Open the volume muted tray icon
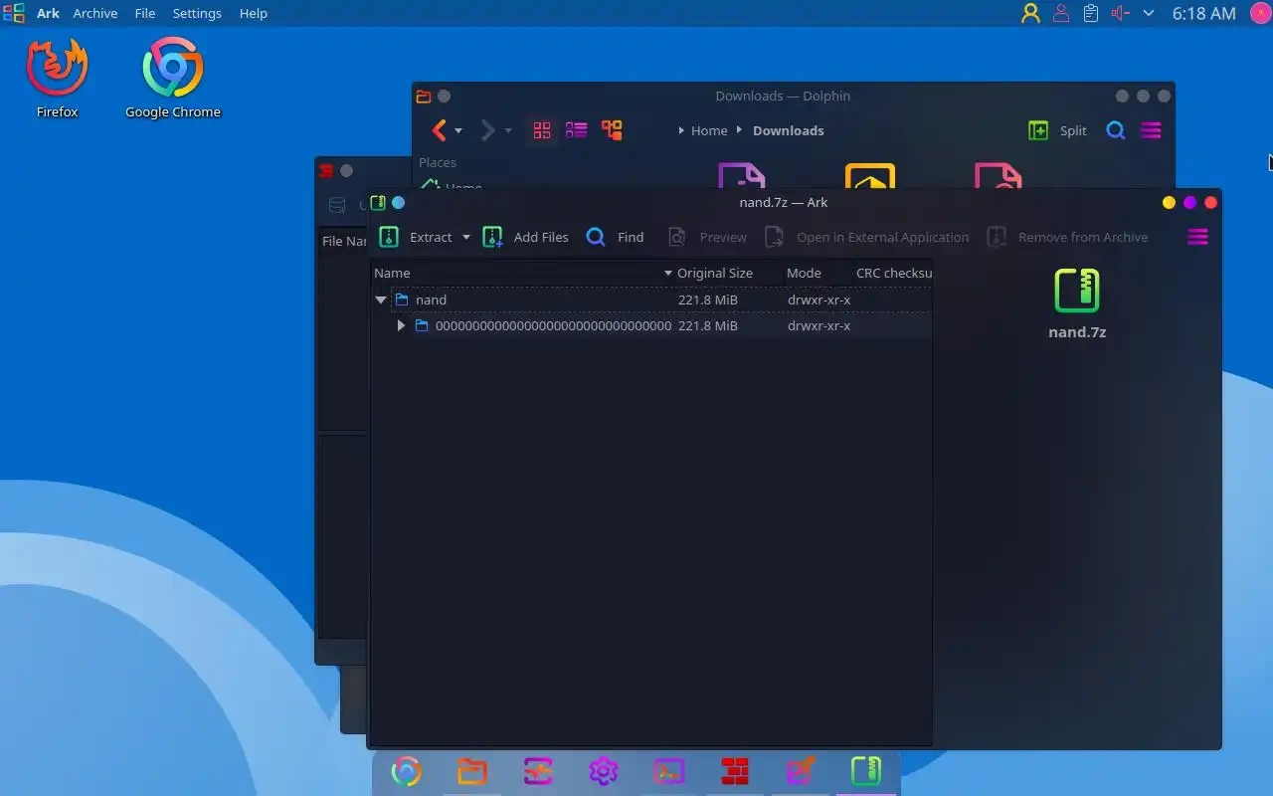Image resolution: width=1273 pixels, height=796 pixels. pos(1121,13)
